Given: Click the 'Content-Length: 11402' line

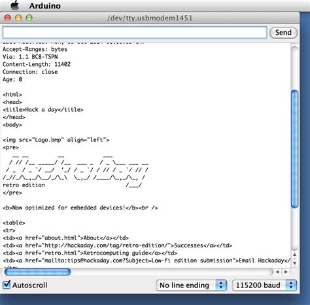Looking at the screenshot, I should coord(37,64).
